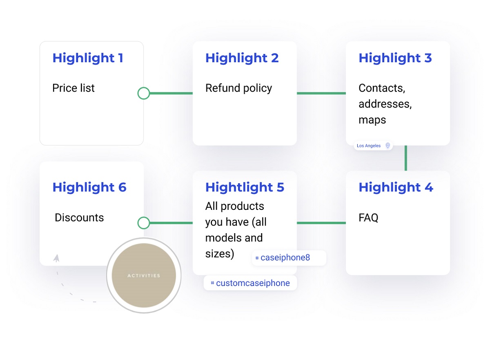Click the arrow cursor icon below Discounts

pos(56,258)
